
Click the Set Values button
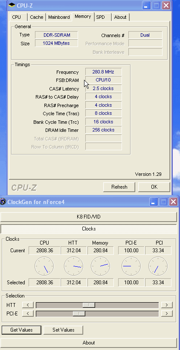point(64,330)
